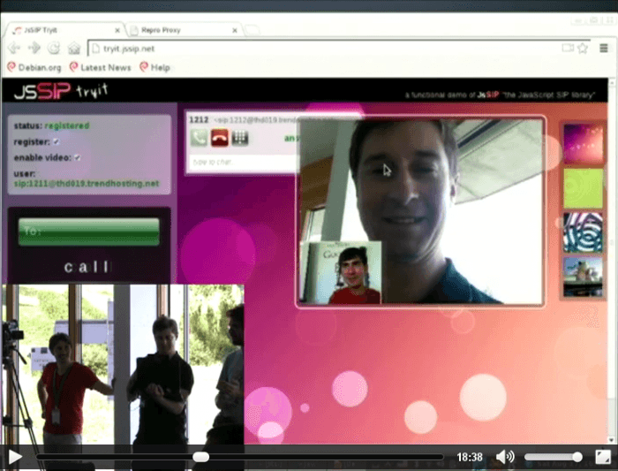Toggle the enable video checkbox
This screenshot has height=471, width=618.
(x=78, y=157)
